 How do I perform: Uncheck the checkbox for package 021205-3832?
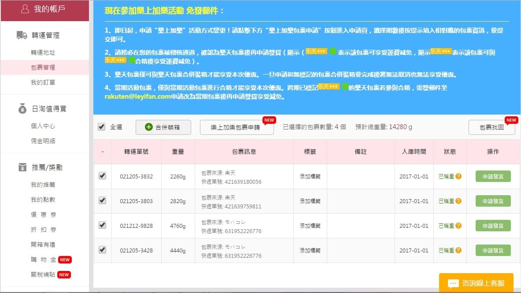[102, 176]
